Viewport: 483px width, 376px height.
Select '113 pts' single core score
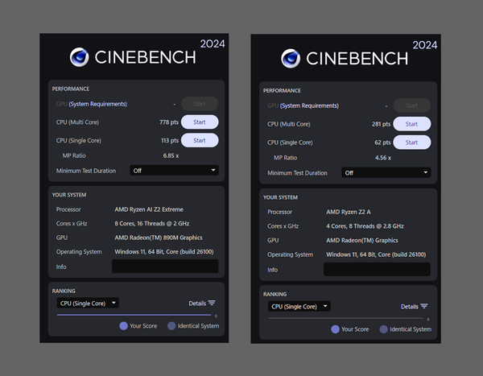click(x=170, y=140)
